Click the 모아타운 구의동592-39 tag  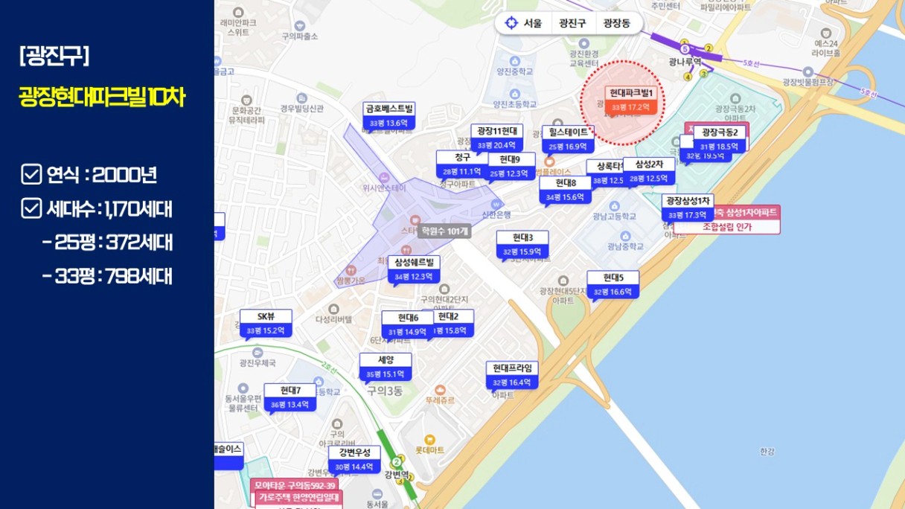point(294,484)
